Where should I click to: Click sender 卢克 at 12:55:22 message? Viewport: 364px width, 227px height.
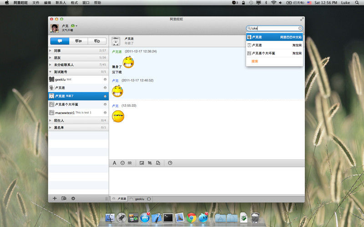point(115,106)
